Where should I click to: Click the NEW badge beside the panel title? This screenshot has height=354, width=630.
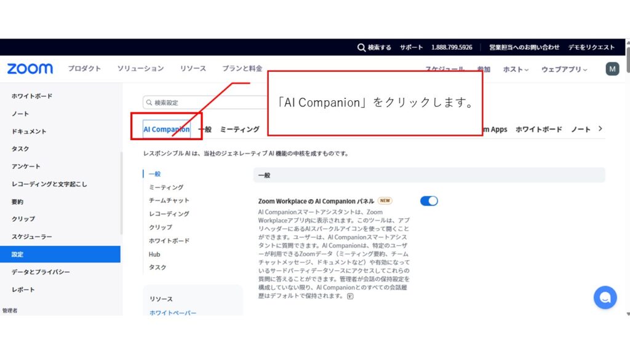coord(385,200)
